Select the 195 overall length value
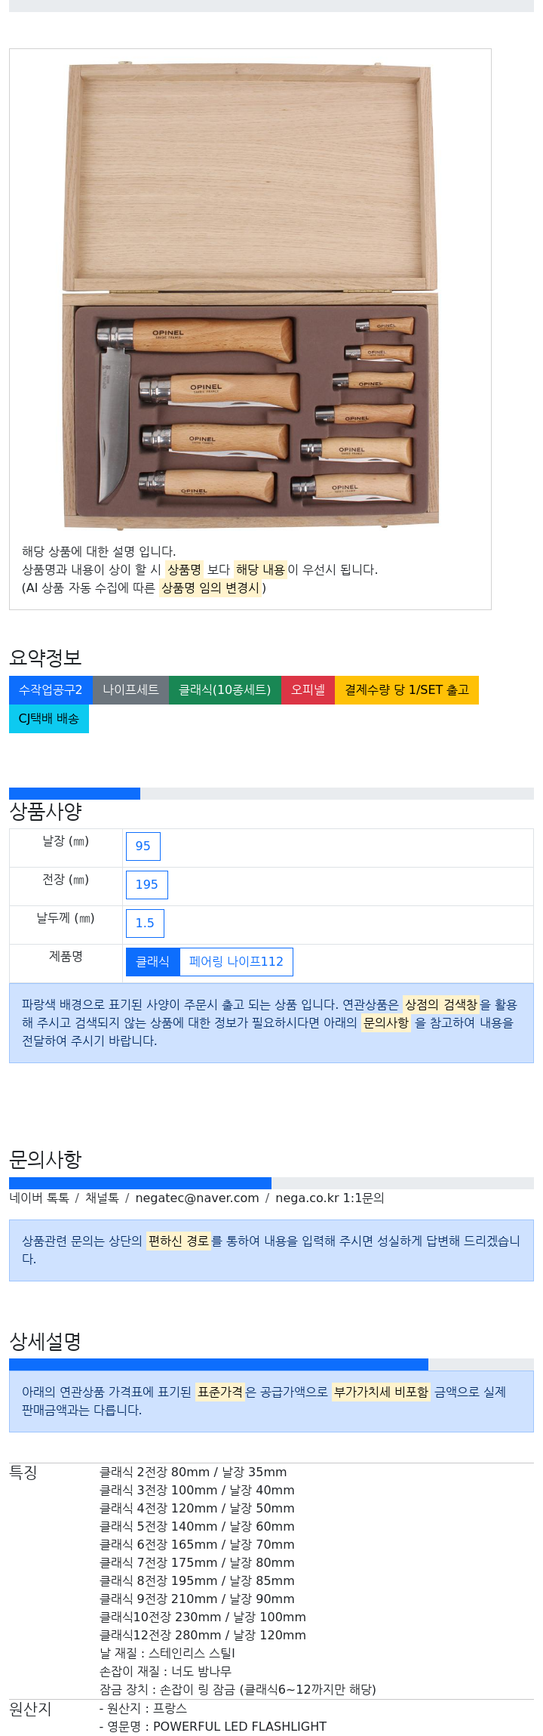 pyautogui.click(x=147, y=885)
